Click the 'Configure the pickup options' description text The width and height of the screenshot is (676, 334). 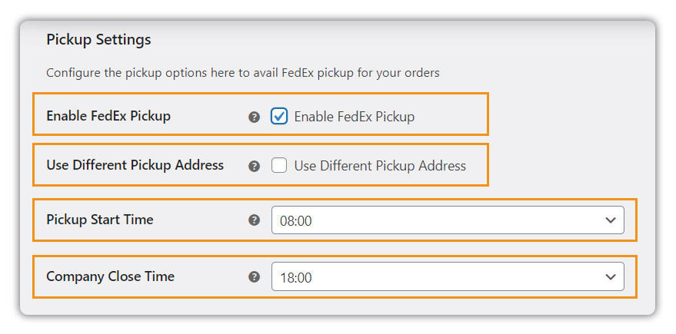coord(242,73)
